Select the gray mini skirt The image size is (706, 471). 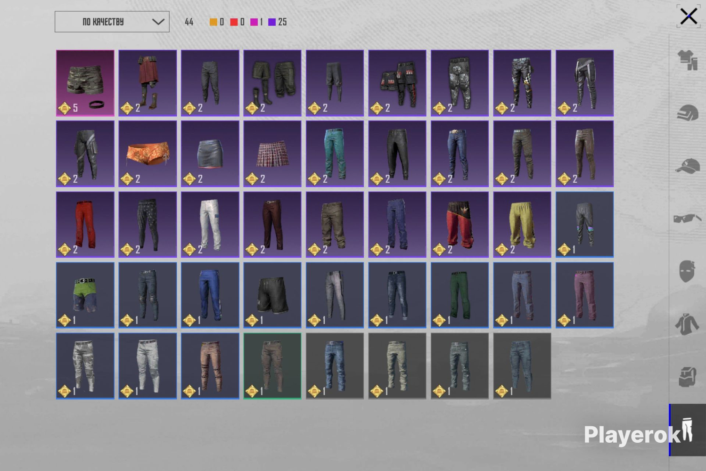(x=210, y=154)
